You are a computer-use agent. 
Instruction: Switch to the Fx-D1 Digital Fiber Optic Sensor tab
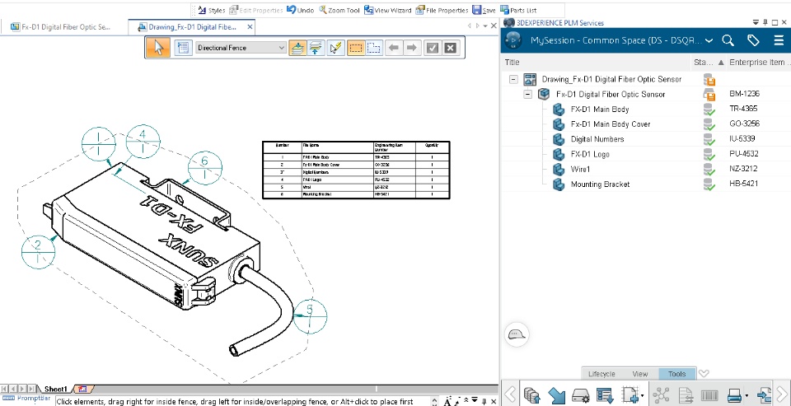click(x=60, y=27)
